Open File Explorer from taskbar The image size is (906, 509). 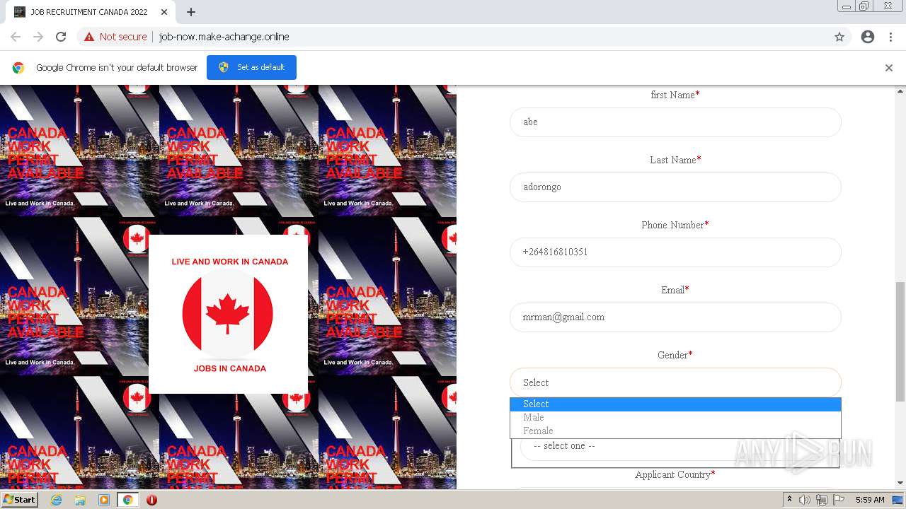[x=80, y=500]
